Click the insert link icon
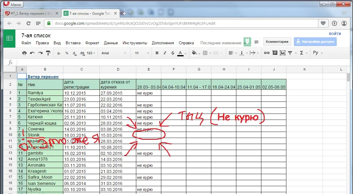Image resolution: width=353 pixels, height=194 pixels. pos(266,53)
